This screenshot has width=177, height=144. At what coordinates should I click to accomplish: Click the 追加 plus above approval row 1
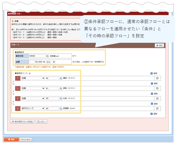pos(154,73)
